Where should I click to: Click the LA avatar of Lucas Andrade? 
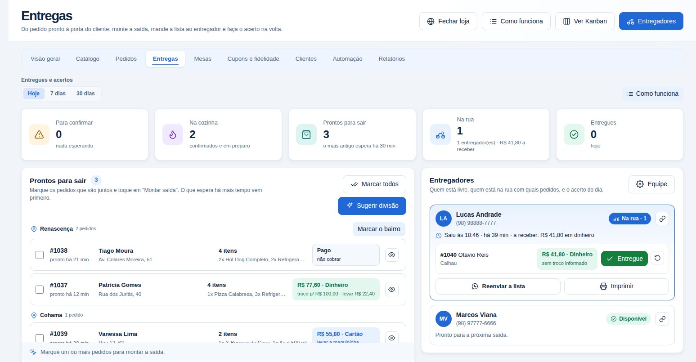pos(444,219)
